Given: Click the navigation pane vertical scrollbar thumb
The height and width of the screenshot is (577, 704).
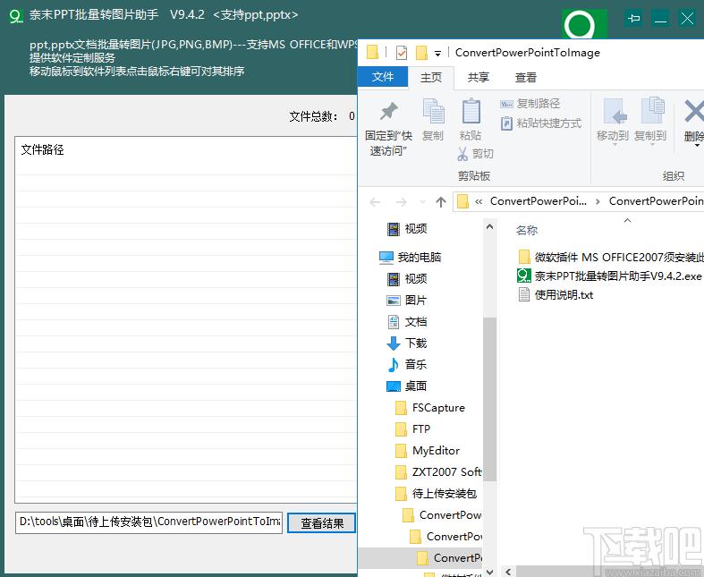Looking at the screenshot, I should (490, 399).
